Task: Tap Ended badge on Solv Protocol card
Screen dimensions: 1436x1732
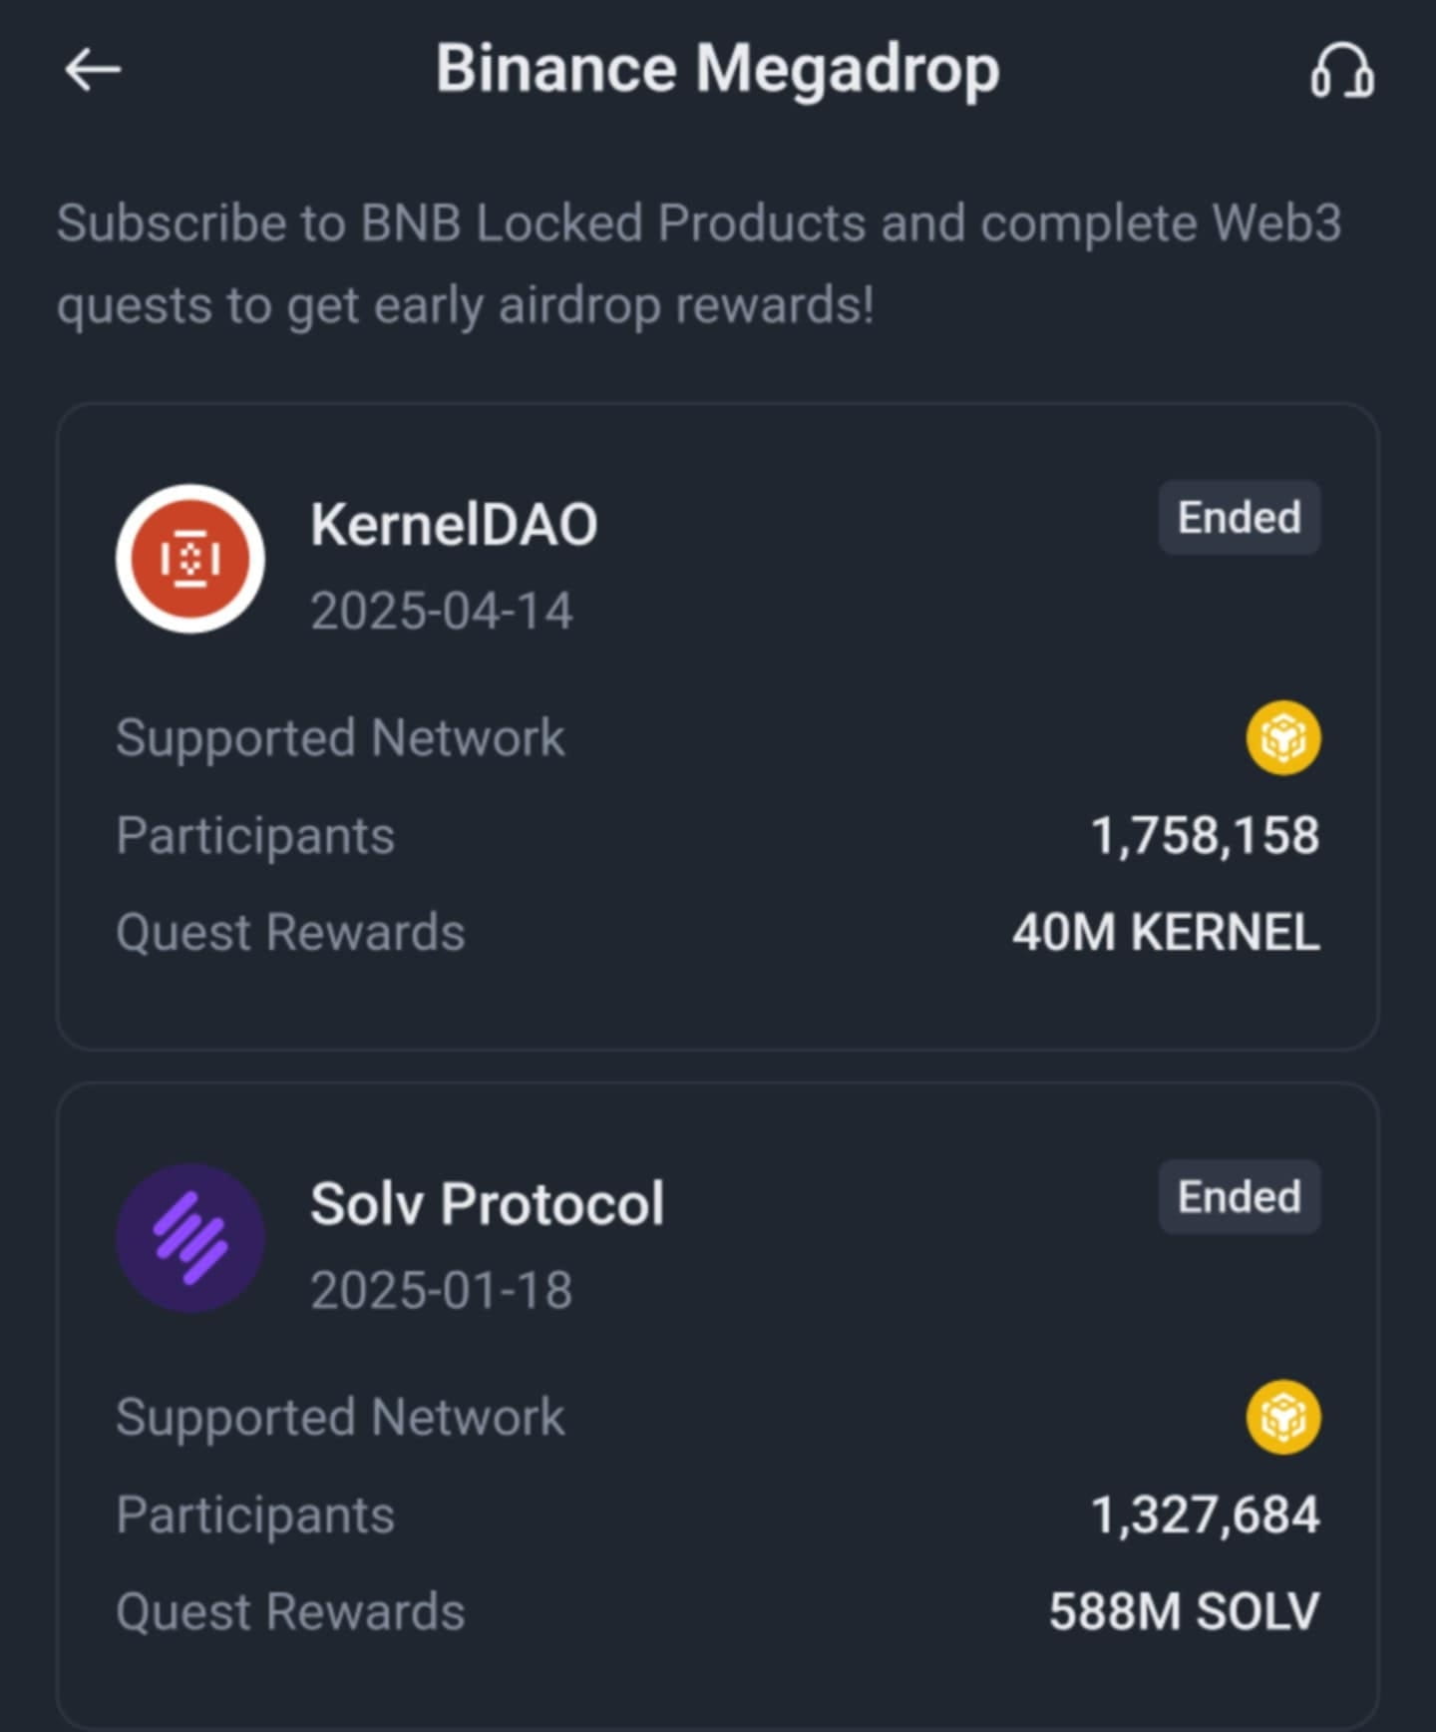Action: click(x=1240, y=1196)
